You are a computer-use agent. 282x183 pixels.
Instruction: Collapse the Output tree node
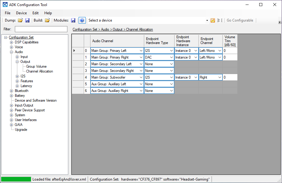click(17, 62)
